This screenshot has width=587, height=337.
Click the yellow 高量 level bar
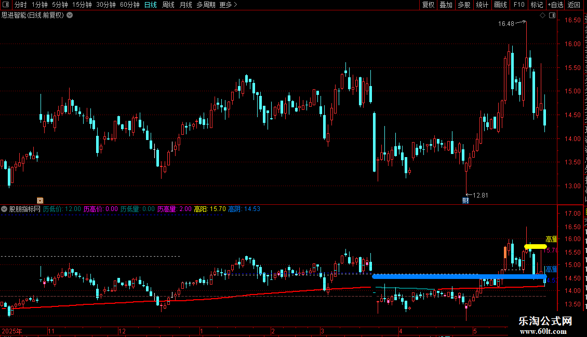[536, 247]
